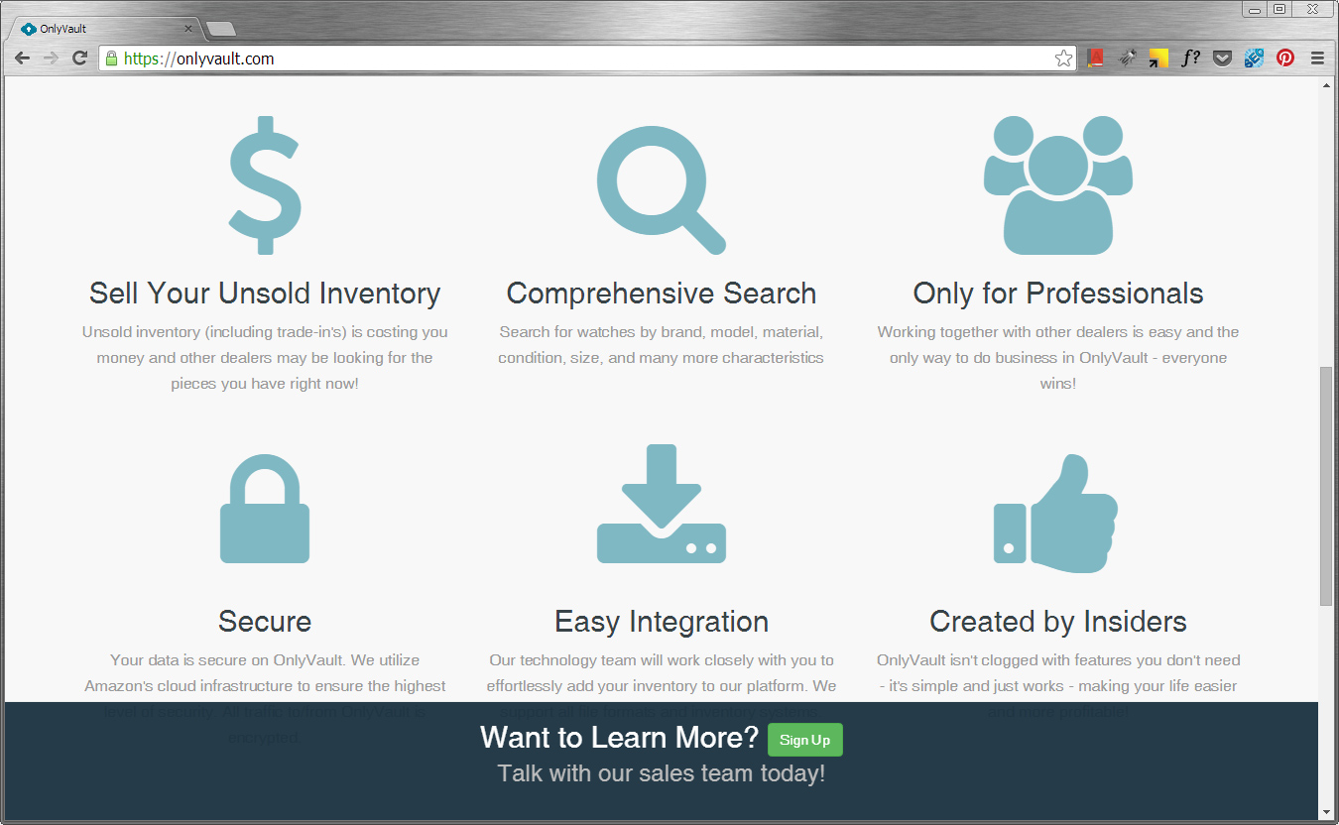Click the scrollbar up arrow
Screen dimensions: 1339x825
pos(1326,85)
